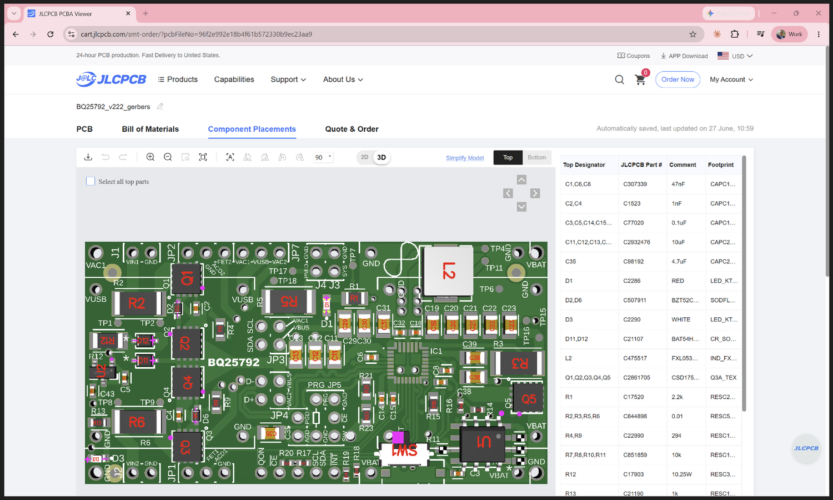This screenshot has width=833, height=500.
Task: Click the zoom-to-area icon
Action: [185, 157]
